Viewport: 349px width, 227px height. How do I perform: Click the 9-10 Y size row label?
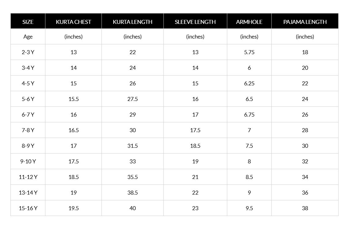point(28,162)
